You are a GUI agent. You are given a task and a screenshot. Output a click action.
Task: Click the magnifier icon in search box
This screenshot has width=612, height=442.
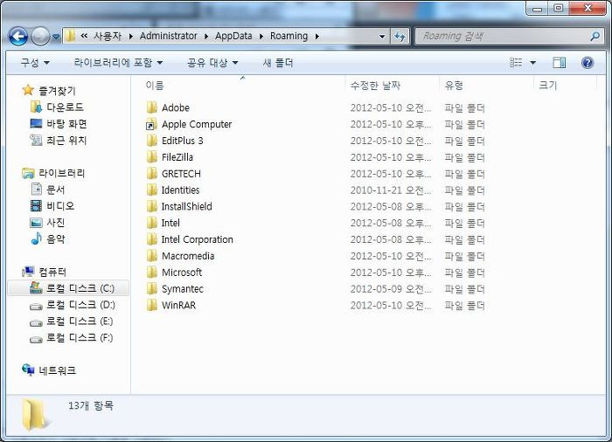[595, 37]
